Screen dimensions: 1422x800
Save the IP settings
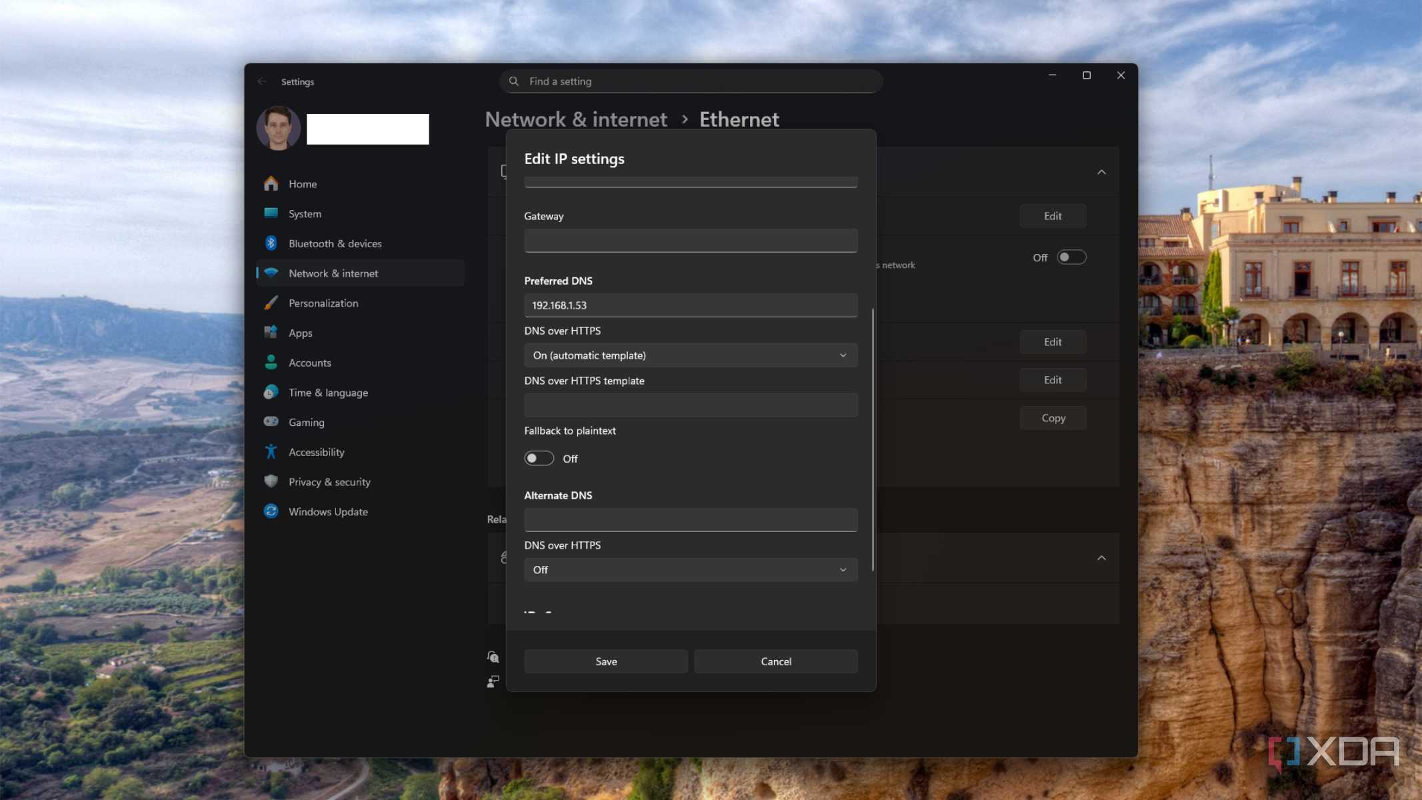point(606,661)
